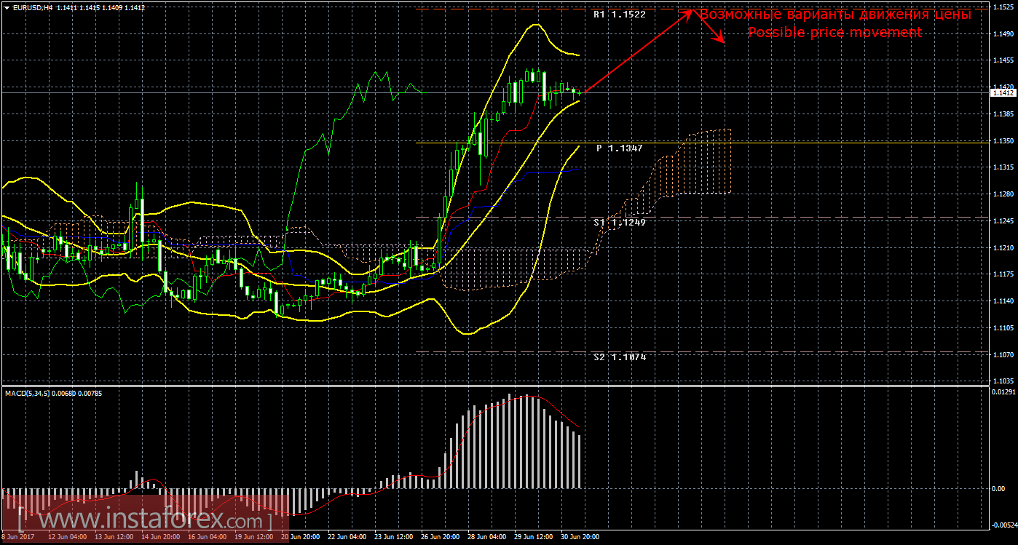
Task: Select the R1 1.1522 resistance label
Action: [x=619, y=15]
